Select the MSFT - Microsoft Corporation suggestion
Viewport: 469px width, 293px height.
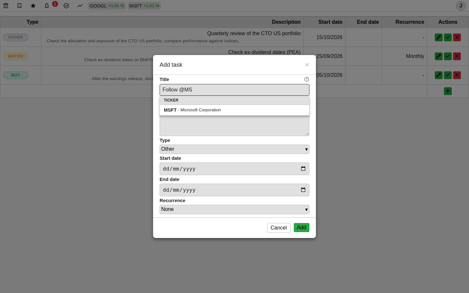[x=234, y=110]
